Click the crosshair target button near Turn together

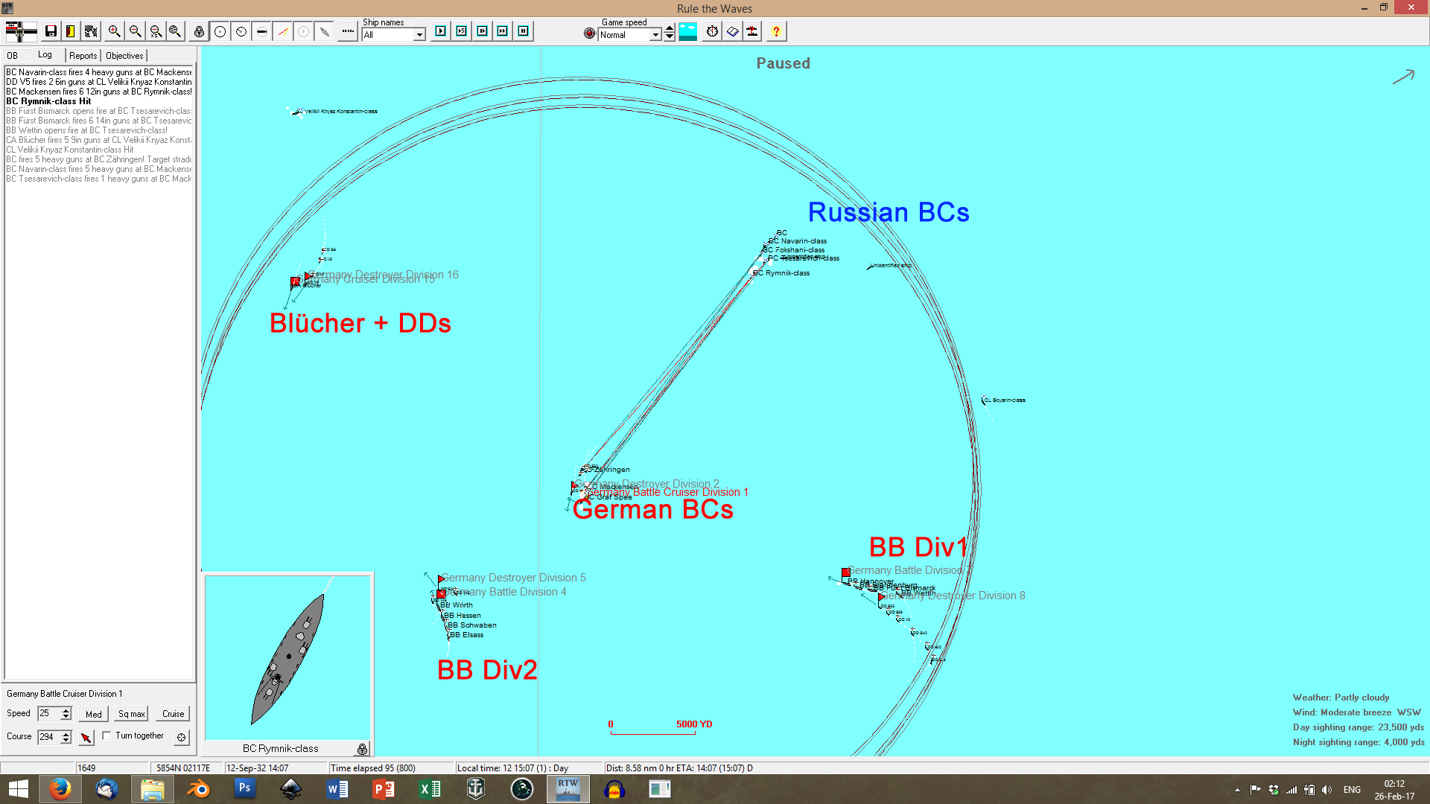click(x=181, y=737)
